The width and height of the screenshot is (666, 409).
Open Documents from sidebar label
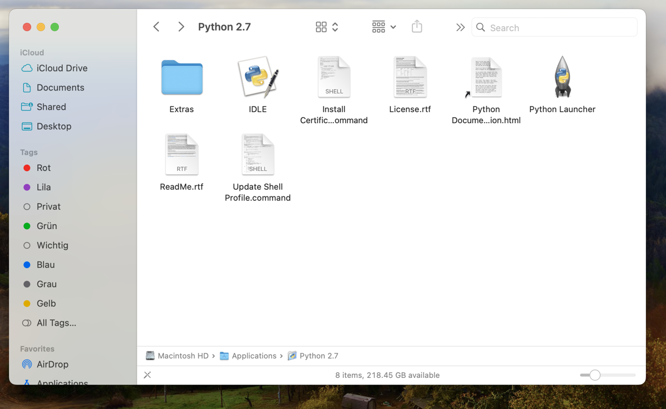coord(60,88)
